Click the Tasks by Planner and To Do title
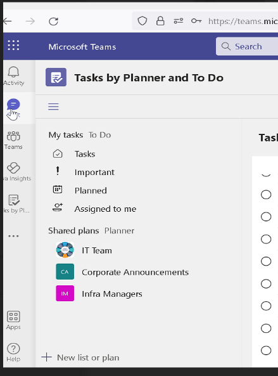 149,78
